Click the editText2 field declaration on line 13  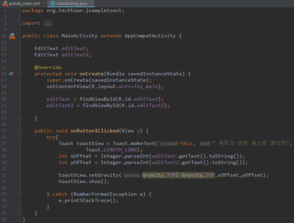pyautogui.click(x=75, y=55)
